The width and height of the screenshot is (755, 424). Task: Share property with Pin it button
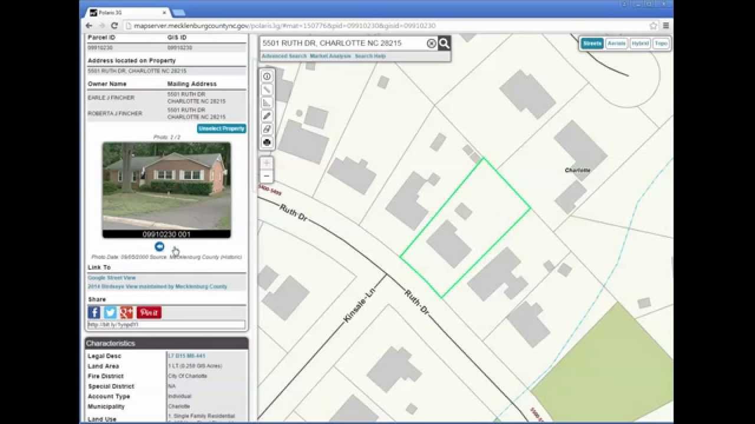[x=149, y=312]
